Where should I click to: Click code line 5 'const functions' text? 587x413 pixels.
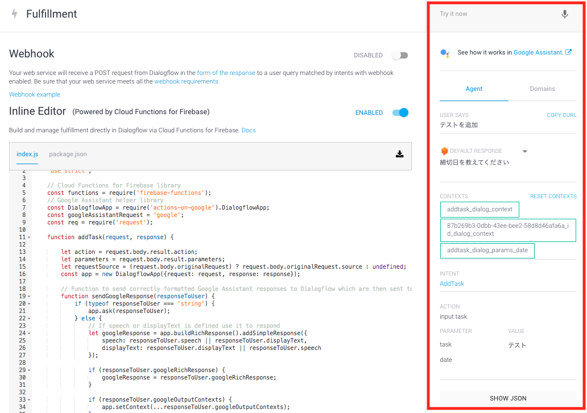[x=129, y=193]
